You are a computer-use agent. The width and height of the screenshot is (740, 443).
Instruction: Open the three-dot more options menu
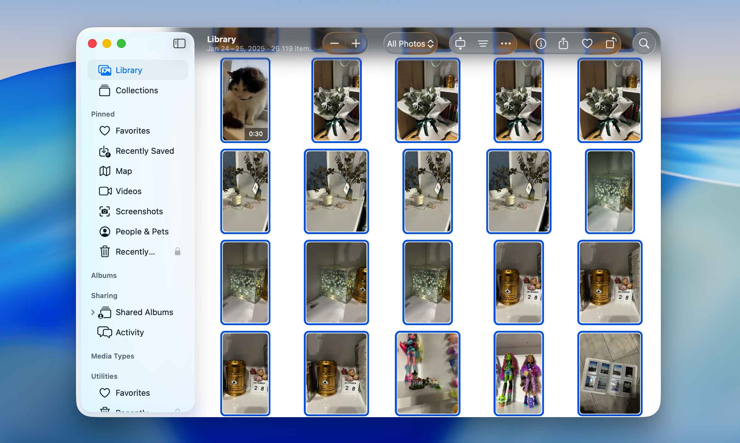pos(506,43)
